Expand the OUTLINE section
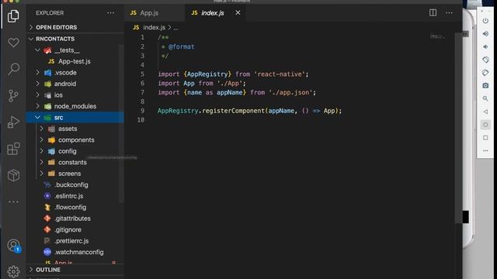The height and width of the screenshot is (279, 497). pos(75,270)
